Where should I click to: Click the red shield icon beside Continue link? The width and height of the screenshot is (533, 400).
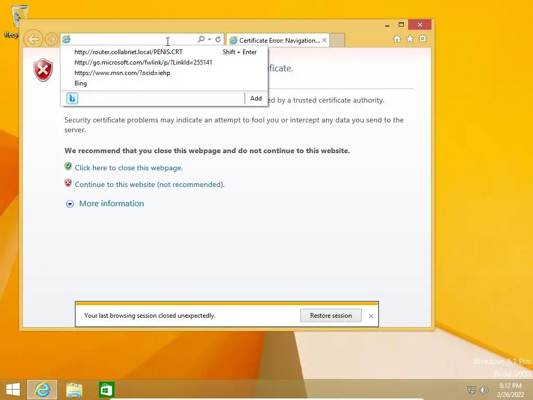point(68,183)
